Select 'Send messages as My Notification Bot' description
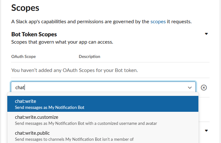 (x=49, y=107)
